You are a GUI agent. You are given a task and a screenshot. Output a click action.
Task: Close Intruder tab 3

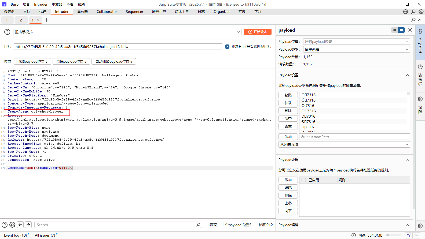click(38, 20)
